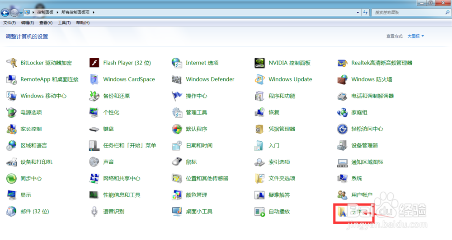Open the 电源选项 battery icon
Image resolution: width=452 pixels, height=240 pixels.
pos(12,112)
